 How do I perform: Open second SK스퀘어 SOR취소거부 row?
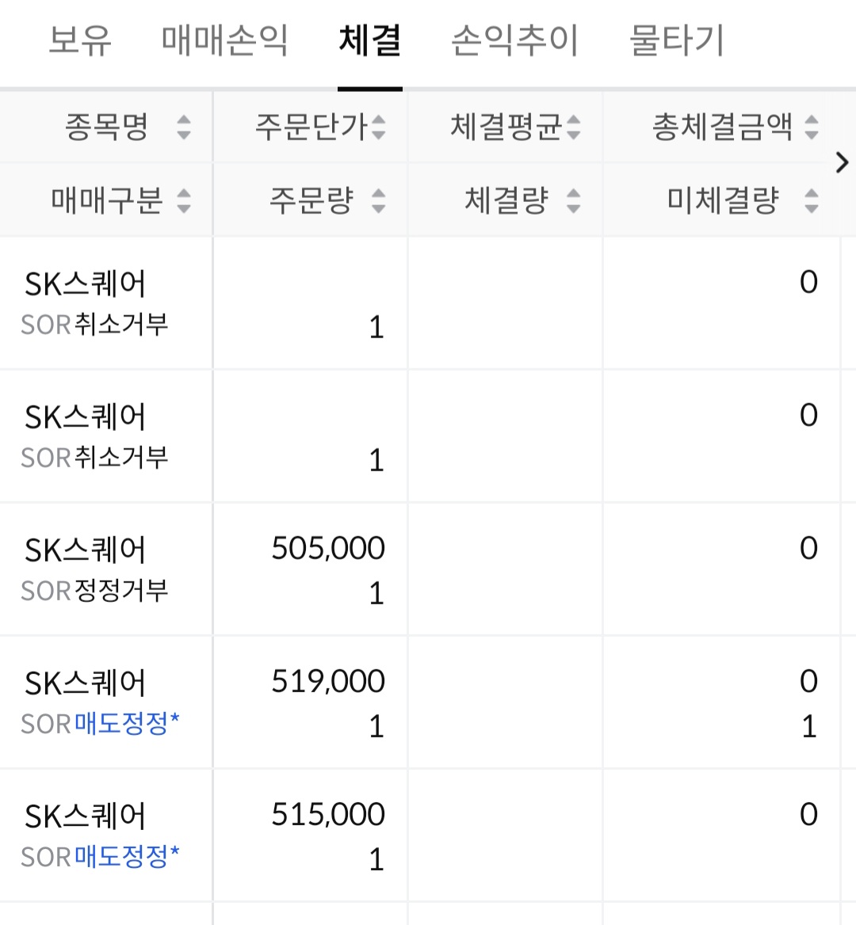[x=420, y=436]
